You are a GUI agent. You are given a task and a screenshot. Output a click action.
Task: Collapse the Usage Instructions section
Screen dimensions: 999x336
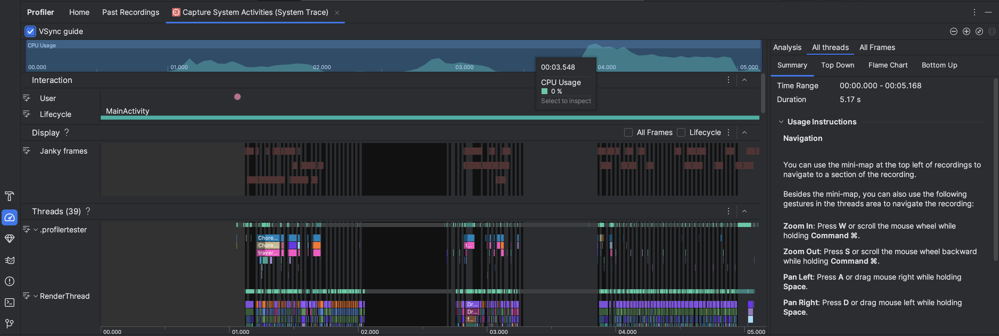pyautogui.click(x=781, y=122)
